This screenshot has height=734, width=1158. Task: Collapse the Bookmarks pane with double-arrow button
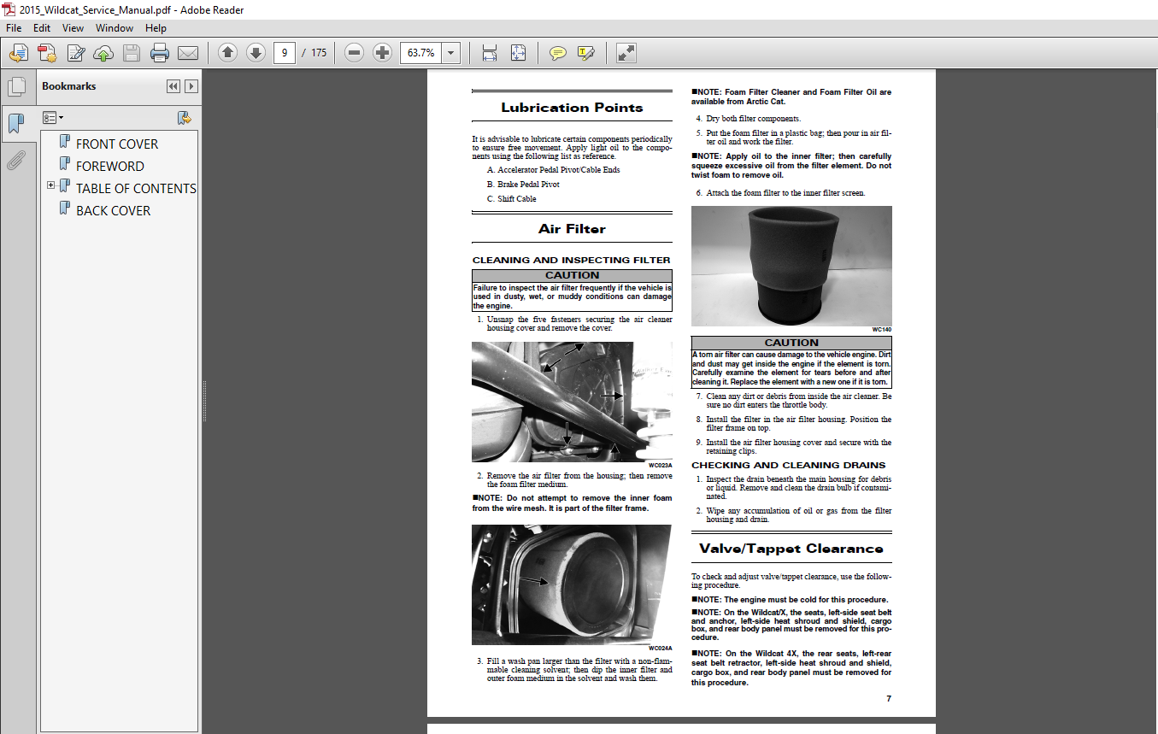click(173, 86)
